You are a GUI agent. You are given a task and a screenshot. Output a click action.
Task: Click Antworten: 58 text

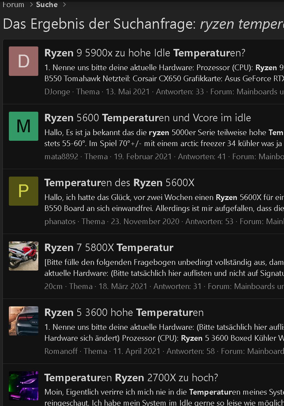(190, 351)
